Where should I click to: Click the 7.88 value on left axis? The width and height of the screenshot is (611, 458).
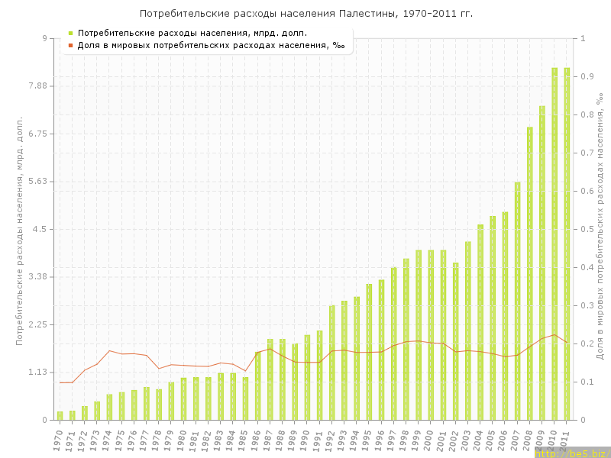pos(35,86)
